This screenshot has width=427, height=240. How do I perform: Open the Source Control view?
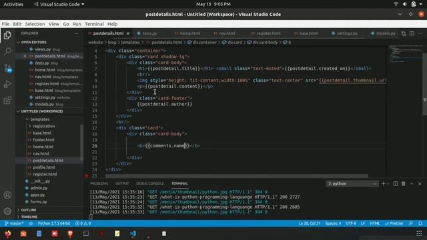(x=7, y=68)
